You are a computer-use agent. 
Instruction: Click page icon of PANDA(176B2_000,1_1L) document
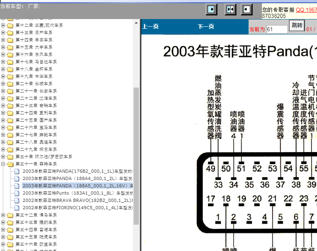17,171
